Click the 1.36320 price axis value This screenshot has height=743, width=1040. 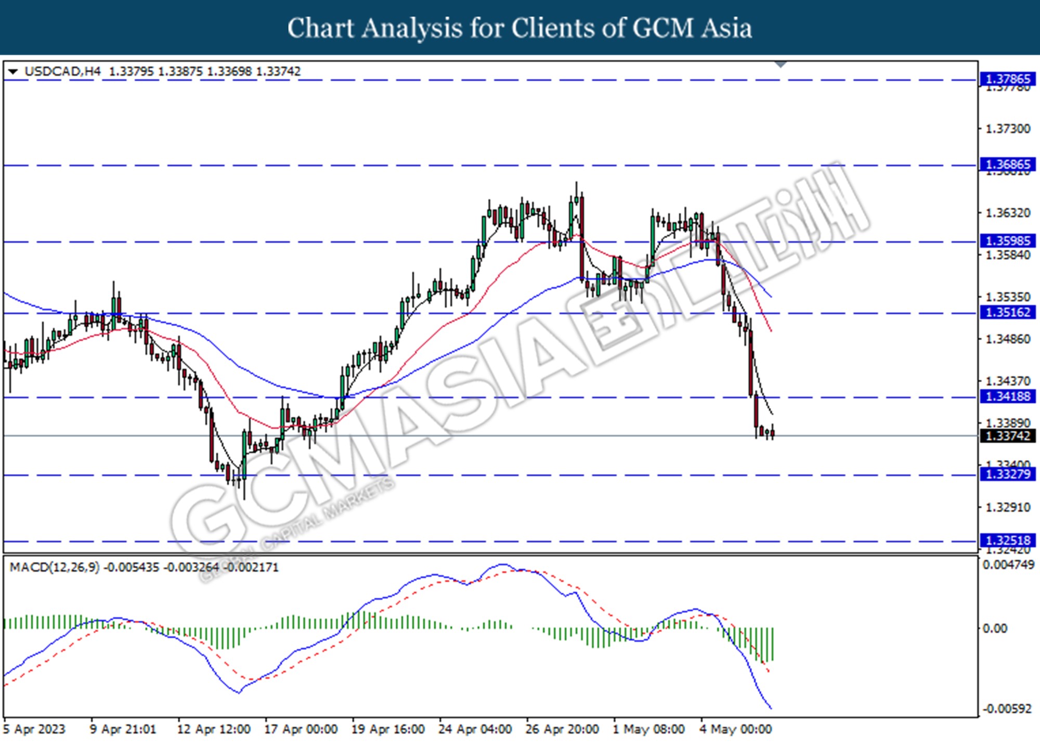click(x=1008, y=213)
